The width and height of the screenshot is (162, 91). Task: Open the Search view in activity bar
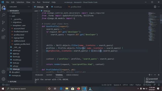point(3,15)
